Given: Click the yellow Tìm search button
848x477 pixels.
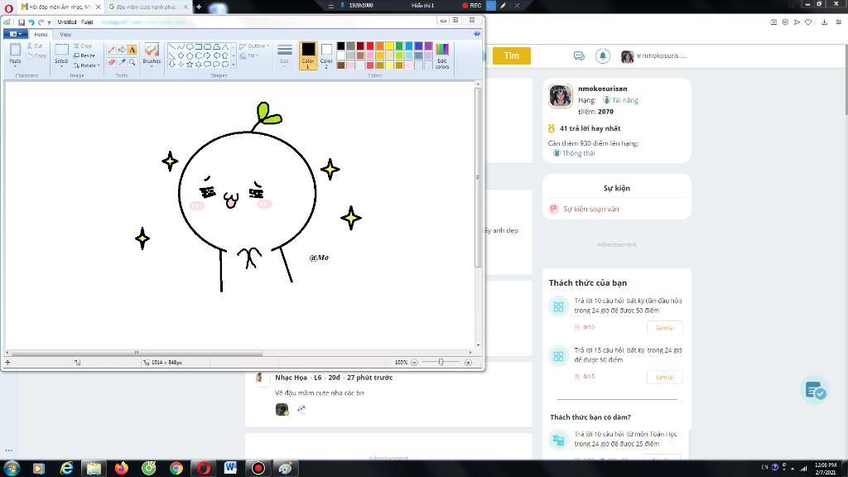Looking at the screenshot, I should (x=511, y=55).
